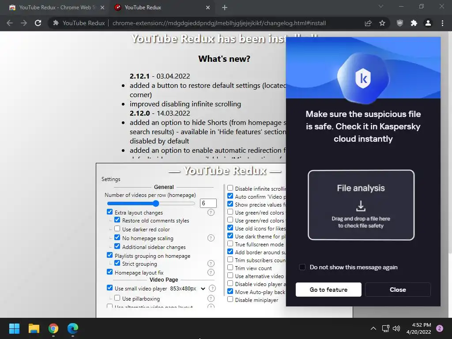Go forward to the next page
Image resolution: width=452 pixels, height=339 pixels.
click(24, 23)
